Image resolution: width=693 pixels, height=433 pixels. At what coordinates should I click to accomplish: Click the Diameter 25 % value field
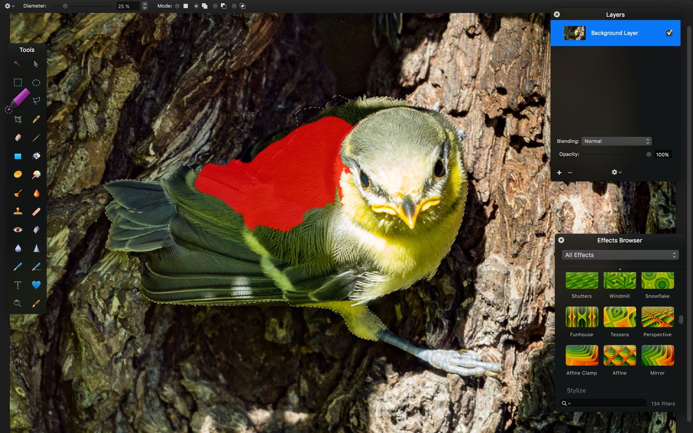click(127, 6)
